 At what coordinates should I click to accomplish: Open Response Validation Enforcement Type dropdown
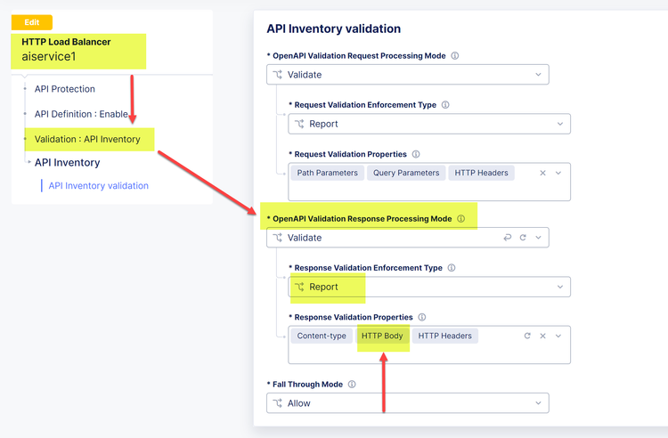[428, 287]
